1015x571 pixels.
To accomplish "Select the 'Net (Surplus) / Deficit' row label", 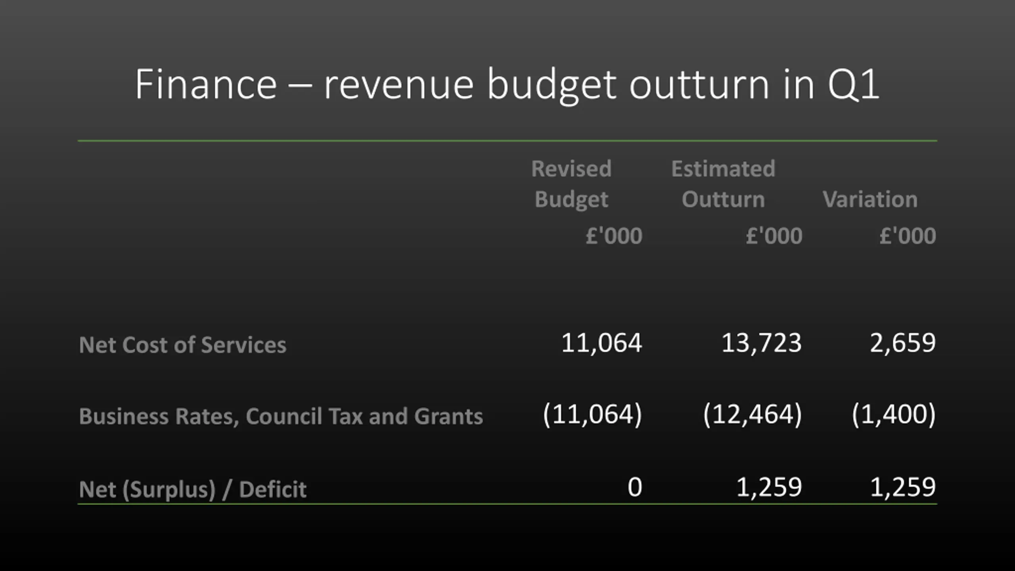I will click(x=193, y=489).
